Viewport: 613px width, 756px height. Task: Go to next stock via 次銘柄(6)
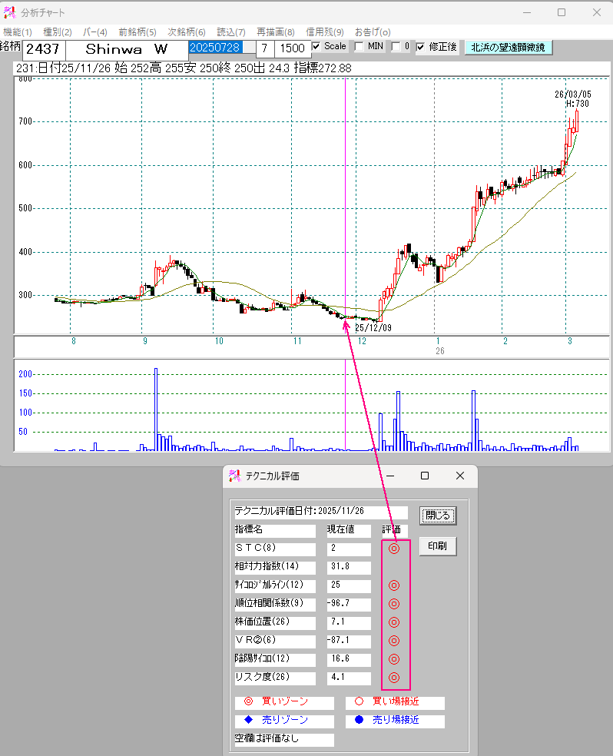click(187, 32)
